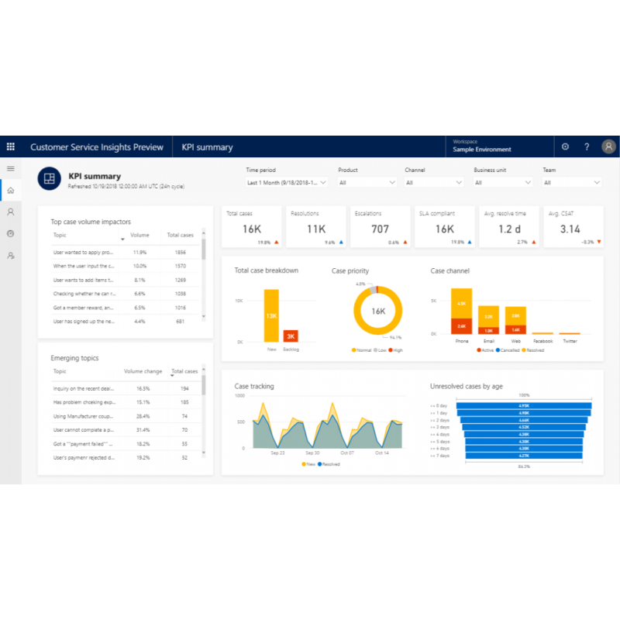Click scroll-down arrow in emerging topics table

pyautogui.click(x=204, y=453)
